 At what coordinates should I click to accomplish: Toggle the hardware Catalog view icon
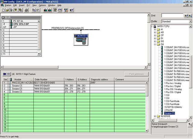56,10
